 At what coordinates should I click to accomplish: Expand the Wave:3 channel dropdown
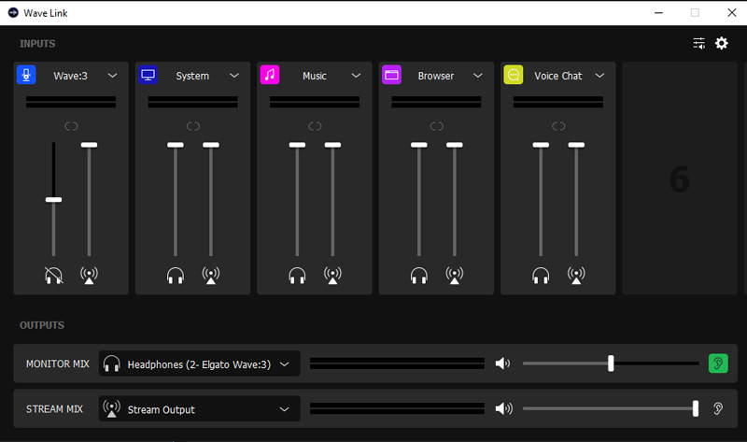tap(112, 76)
